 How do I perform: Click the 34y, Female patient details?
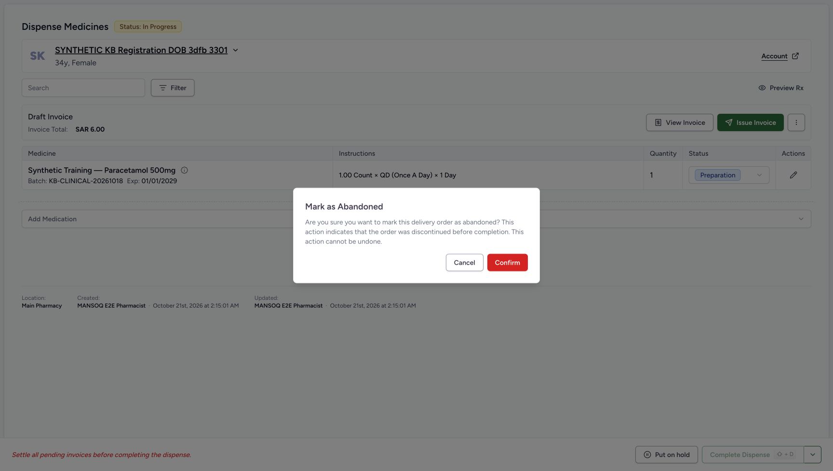click(76, 63)
